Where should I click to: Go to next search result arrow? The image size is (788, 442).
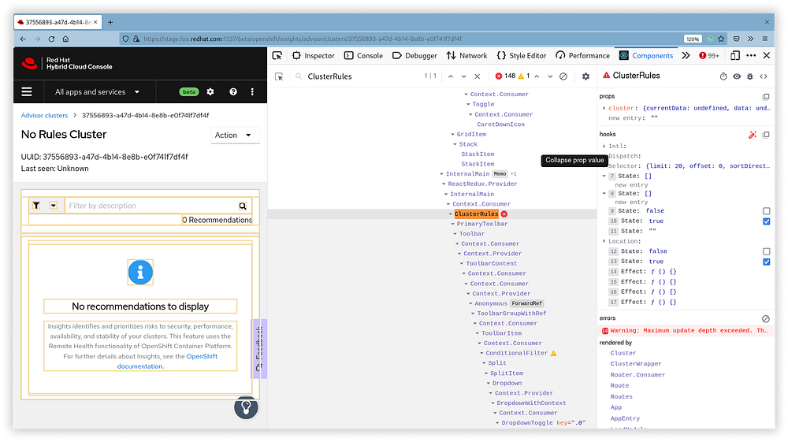pyautogui.click(x=464, y=76)
